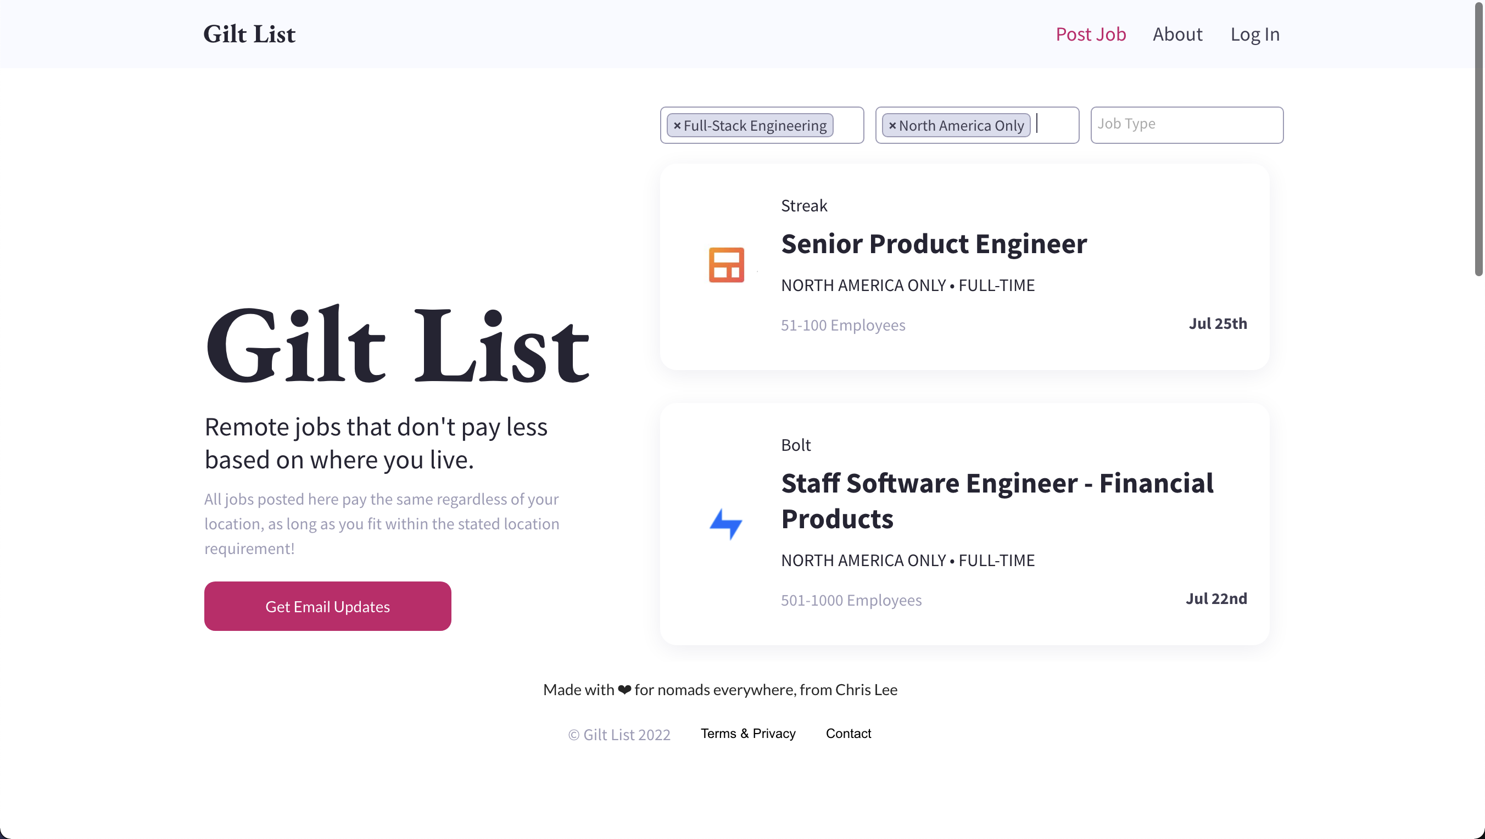Image resolution: width=1485 pixels, height=839 pixels.
Task: Click the Bolt company name
Action: (x=796, y=445)
